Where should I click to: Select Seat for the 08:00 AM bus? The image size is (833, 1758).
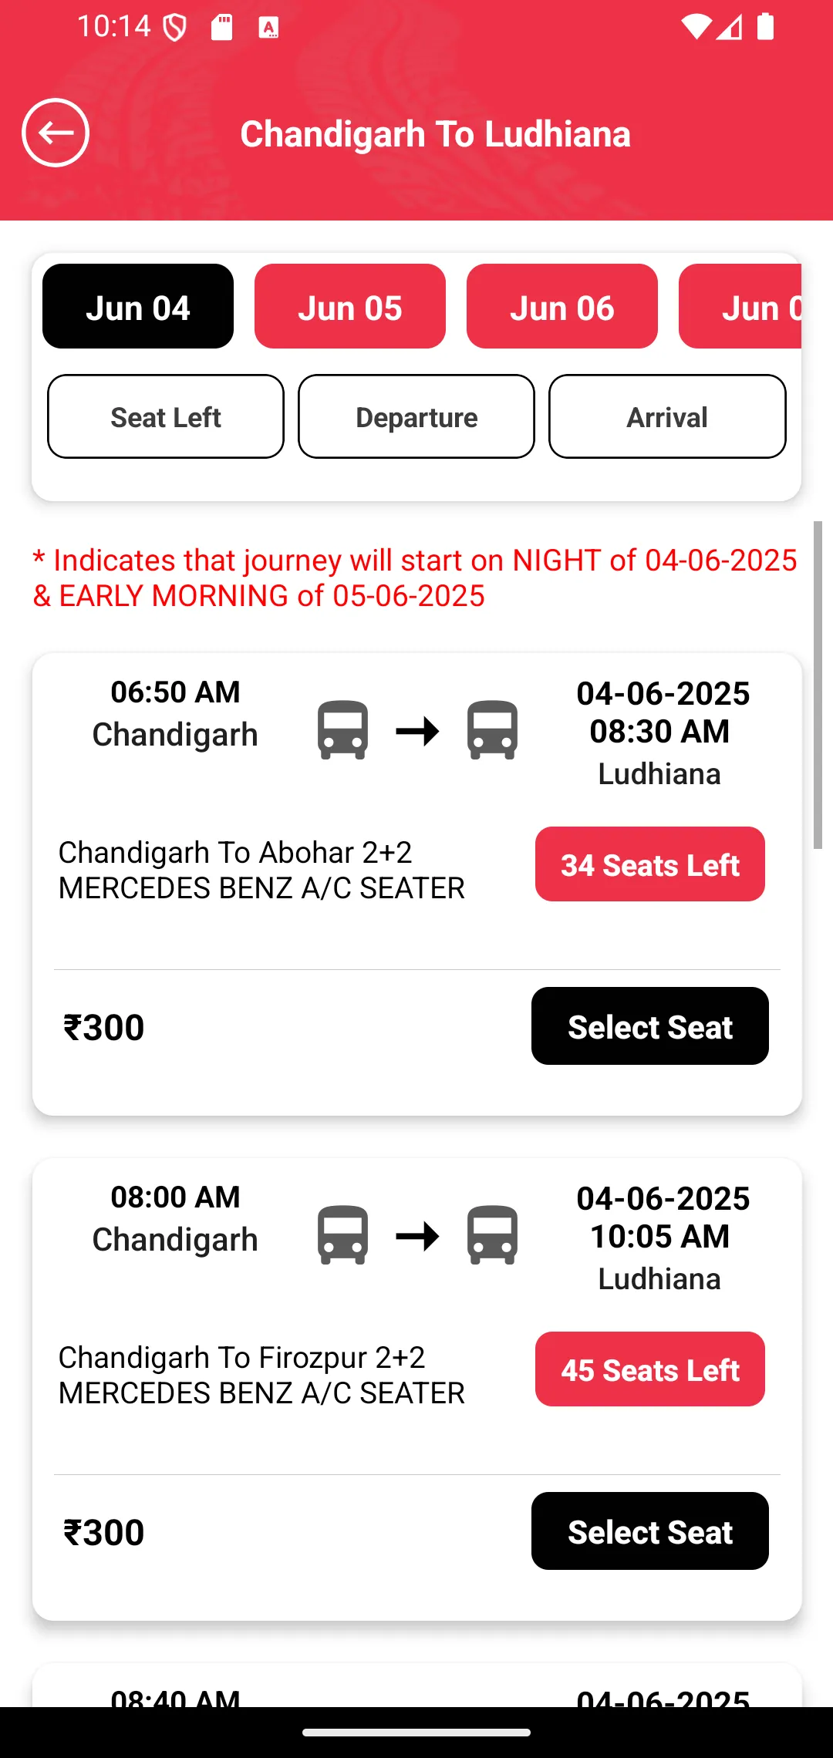pyautogui.click(x=650, y=1531)
